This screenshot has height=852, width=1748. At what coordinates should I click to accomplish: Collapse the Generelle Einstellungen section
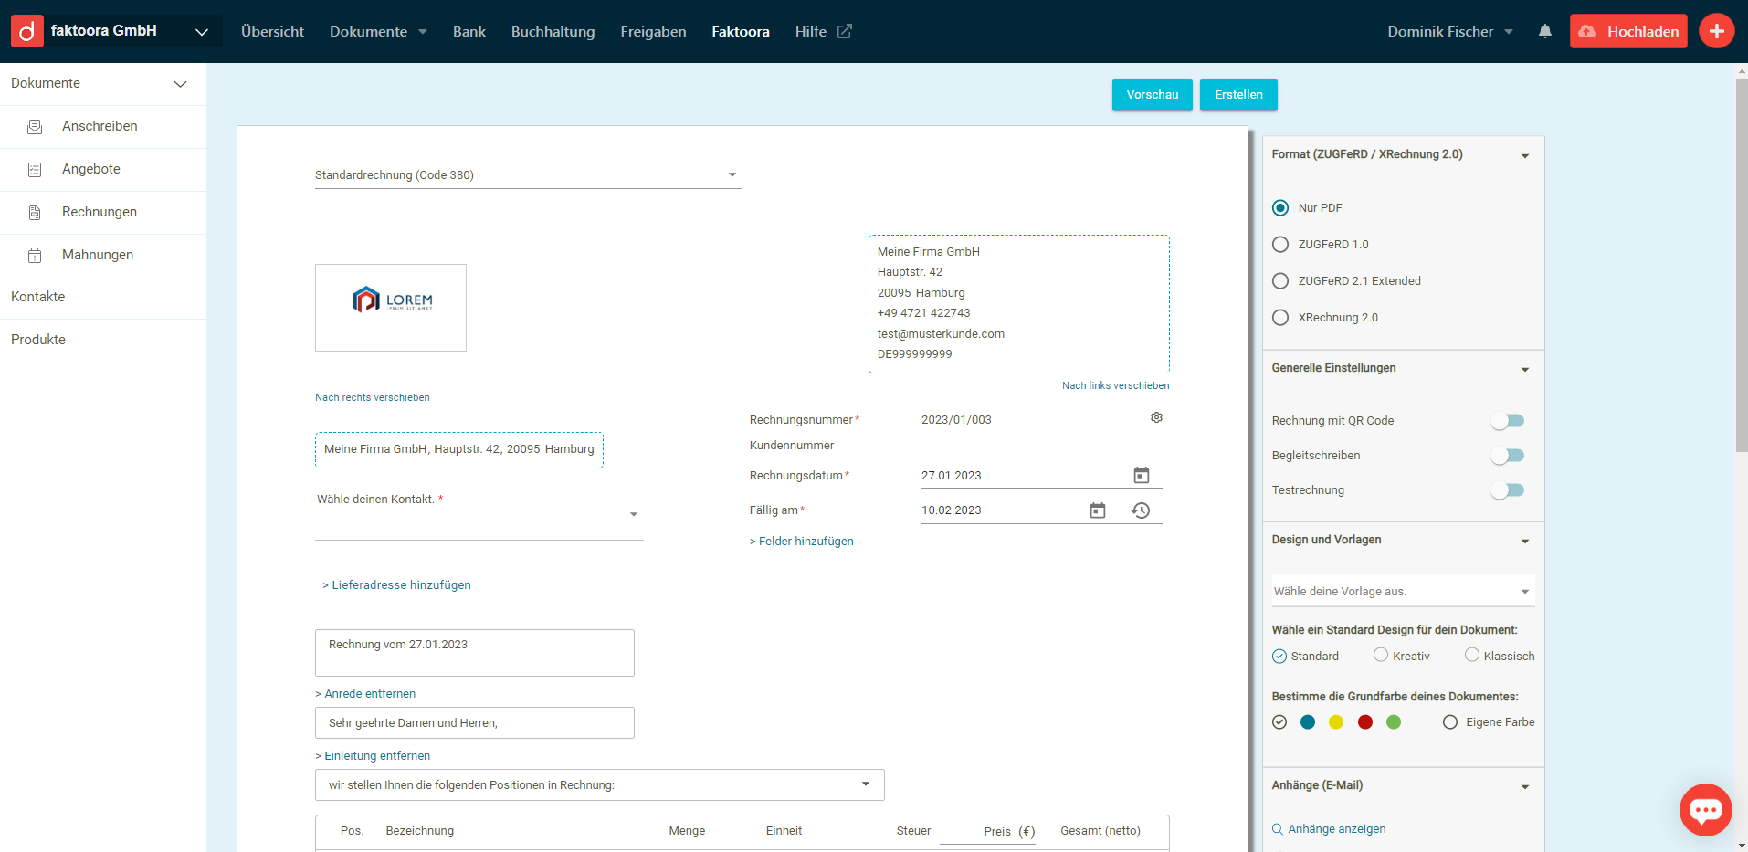coord(1524,369)
